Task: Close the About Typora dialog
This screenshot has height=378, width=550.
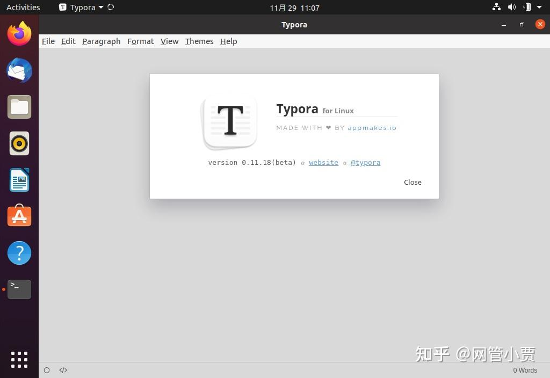Action: pyautogui.click(x=412, y=183)
